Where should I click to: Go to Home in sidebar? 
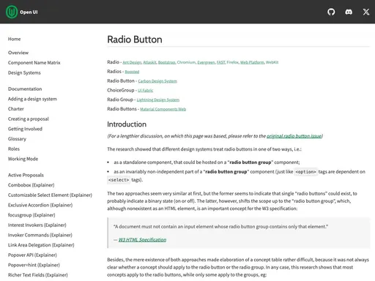(14, 39)
